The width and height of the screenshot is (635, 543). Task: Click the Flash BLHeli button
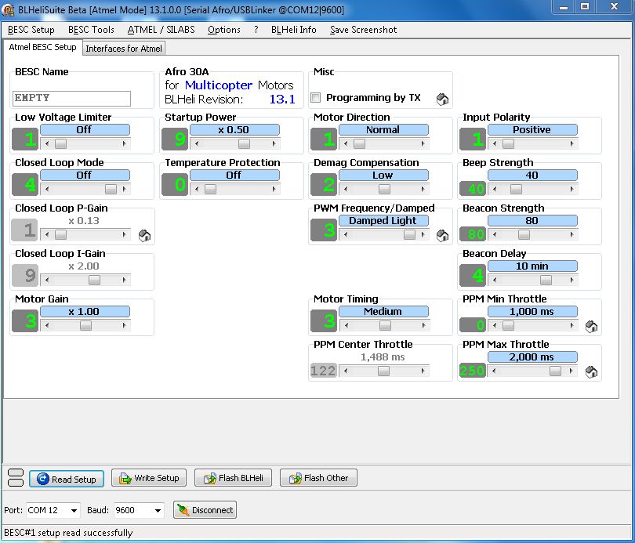[x=234, y=478]
